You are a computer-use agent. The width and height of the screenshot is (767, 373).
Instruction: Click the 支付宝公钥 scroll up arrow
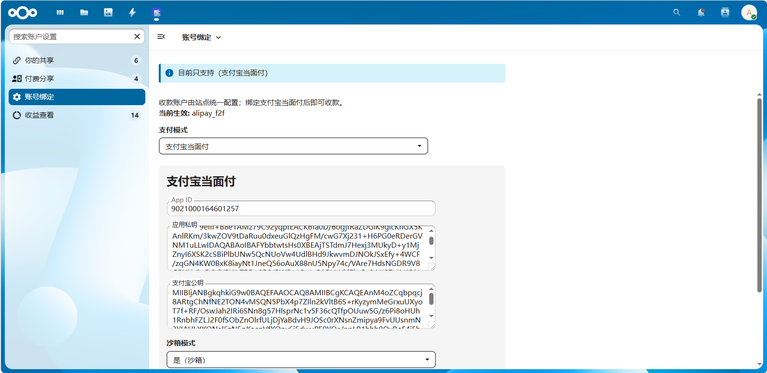431,289
